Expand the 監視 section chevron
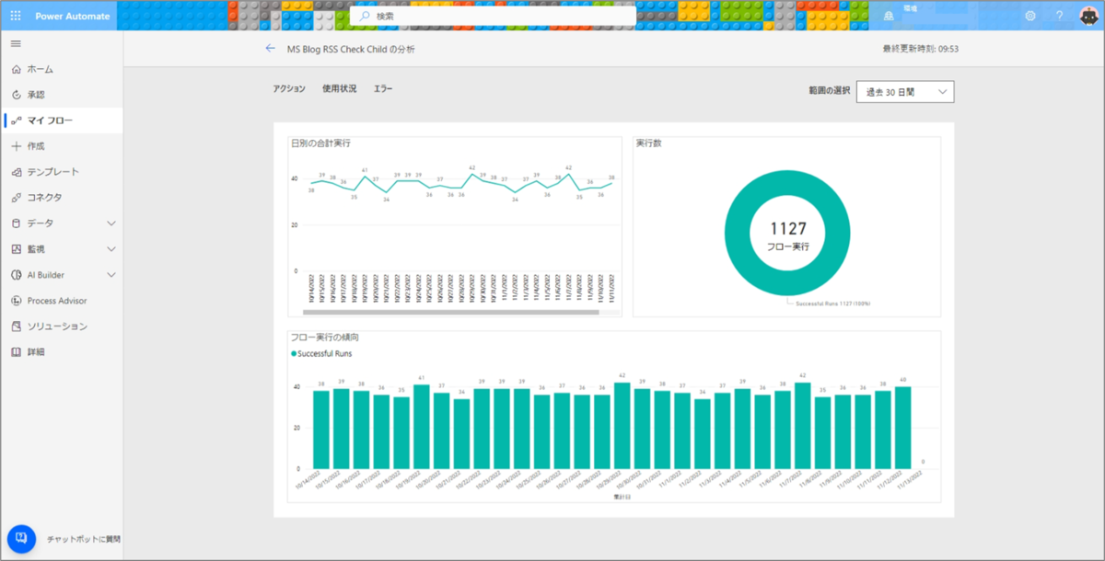The image size is (1105, 561). pos(111,249)
